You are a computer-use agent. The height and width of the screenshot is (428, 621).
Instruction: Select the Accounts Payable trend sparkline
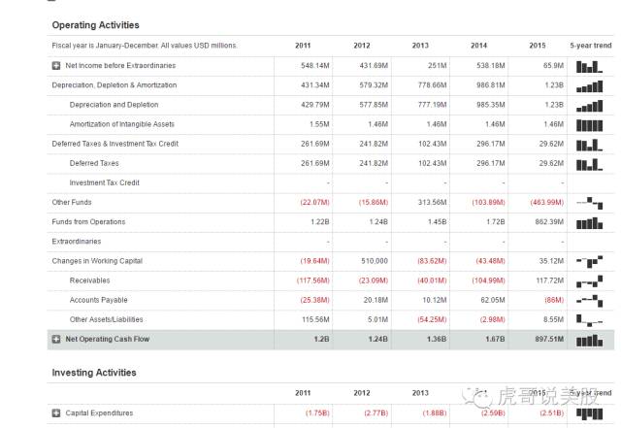[x=589, y=300]
